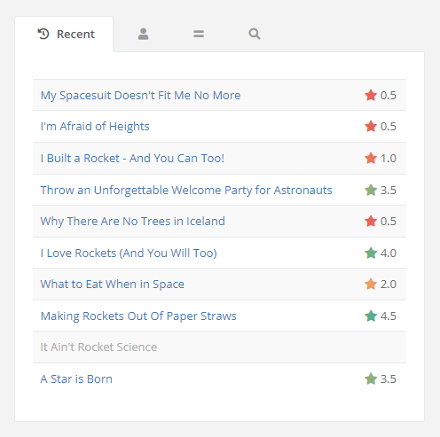Open What to Eat When in Space
Image resolution: width=440 pixels, height=437 pixels.
pos(113,285)
